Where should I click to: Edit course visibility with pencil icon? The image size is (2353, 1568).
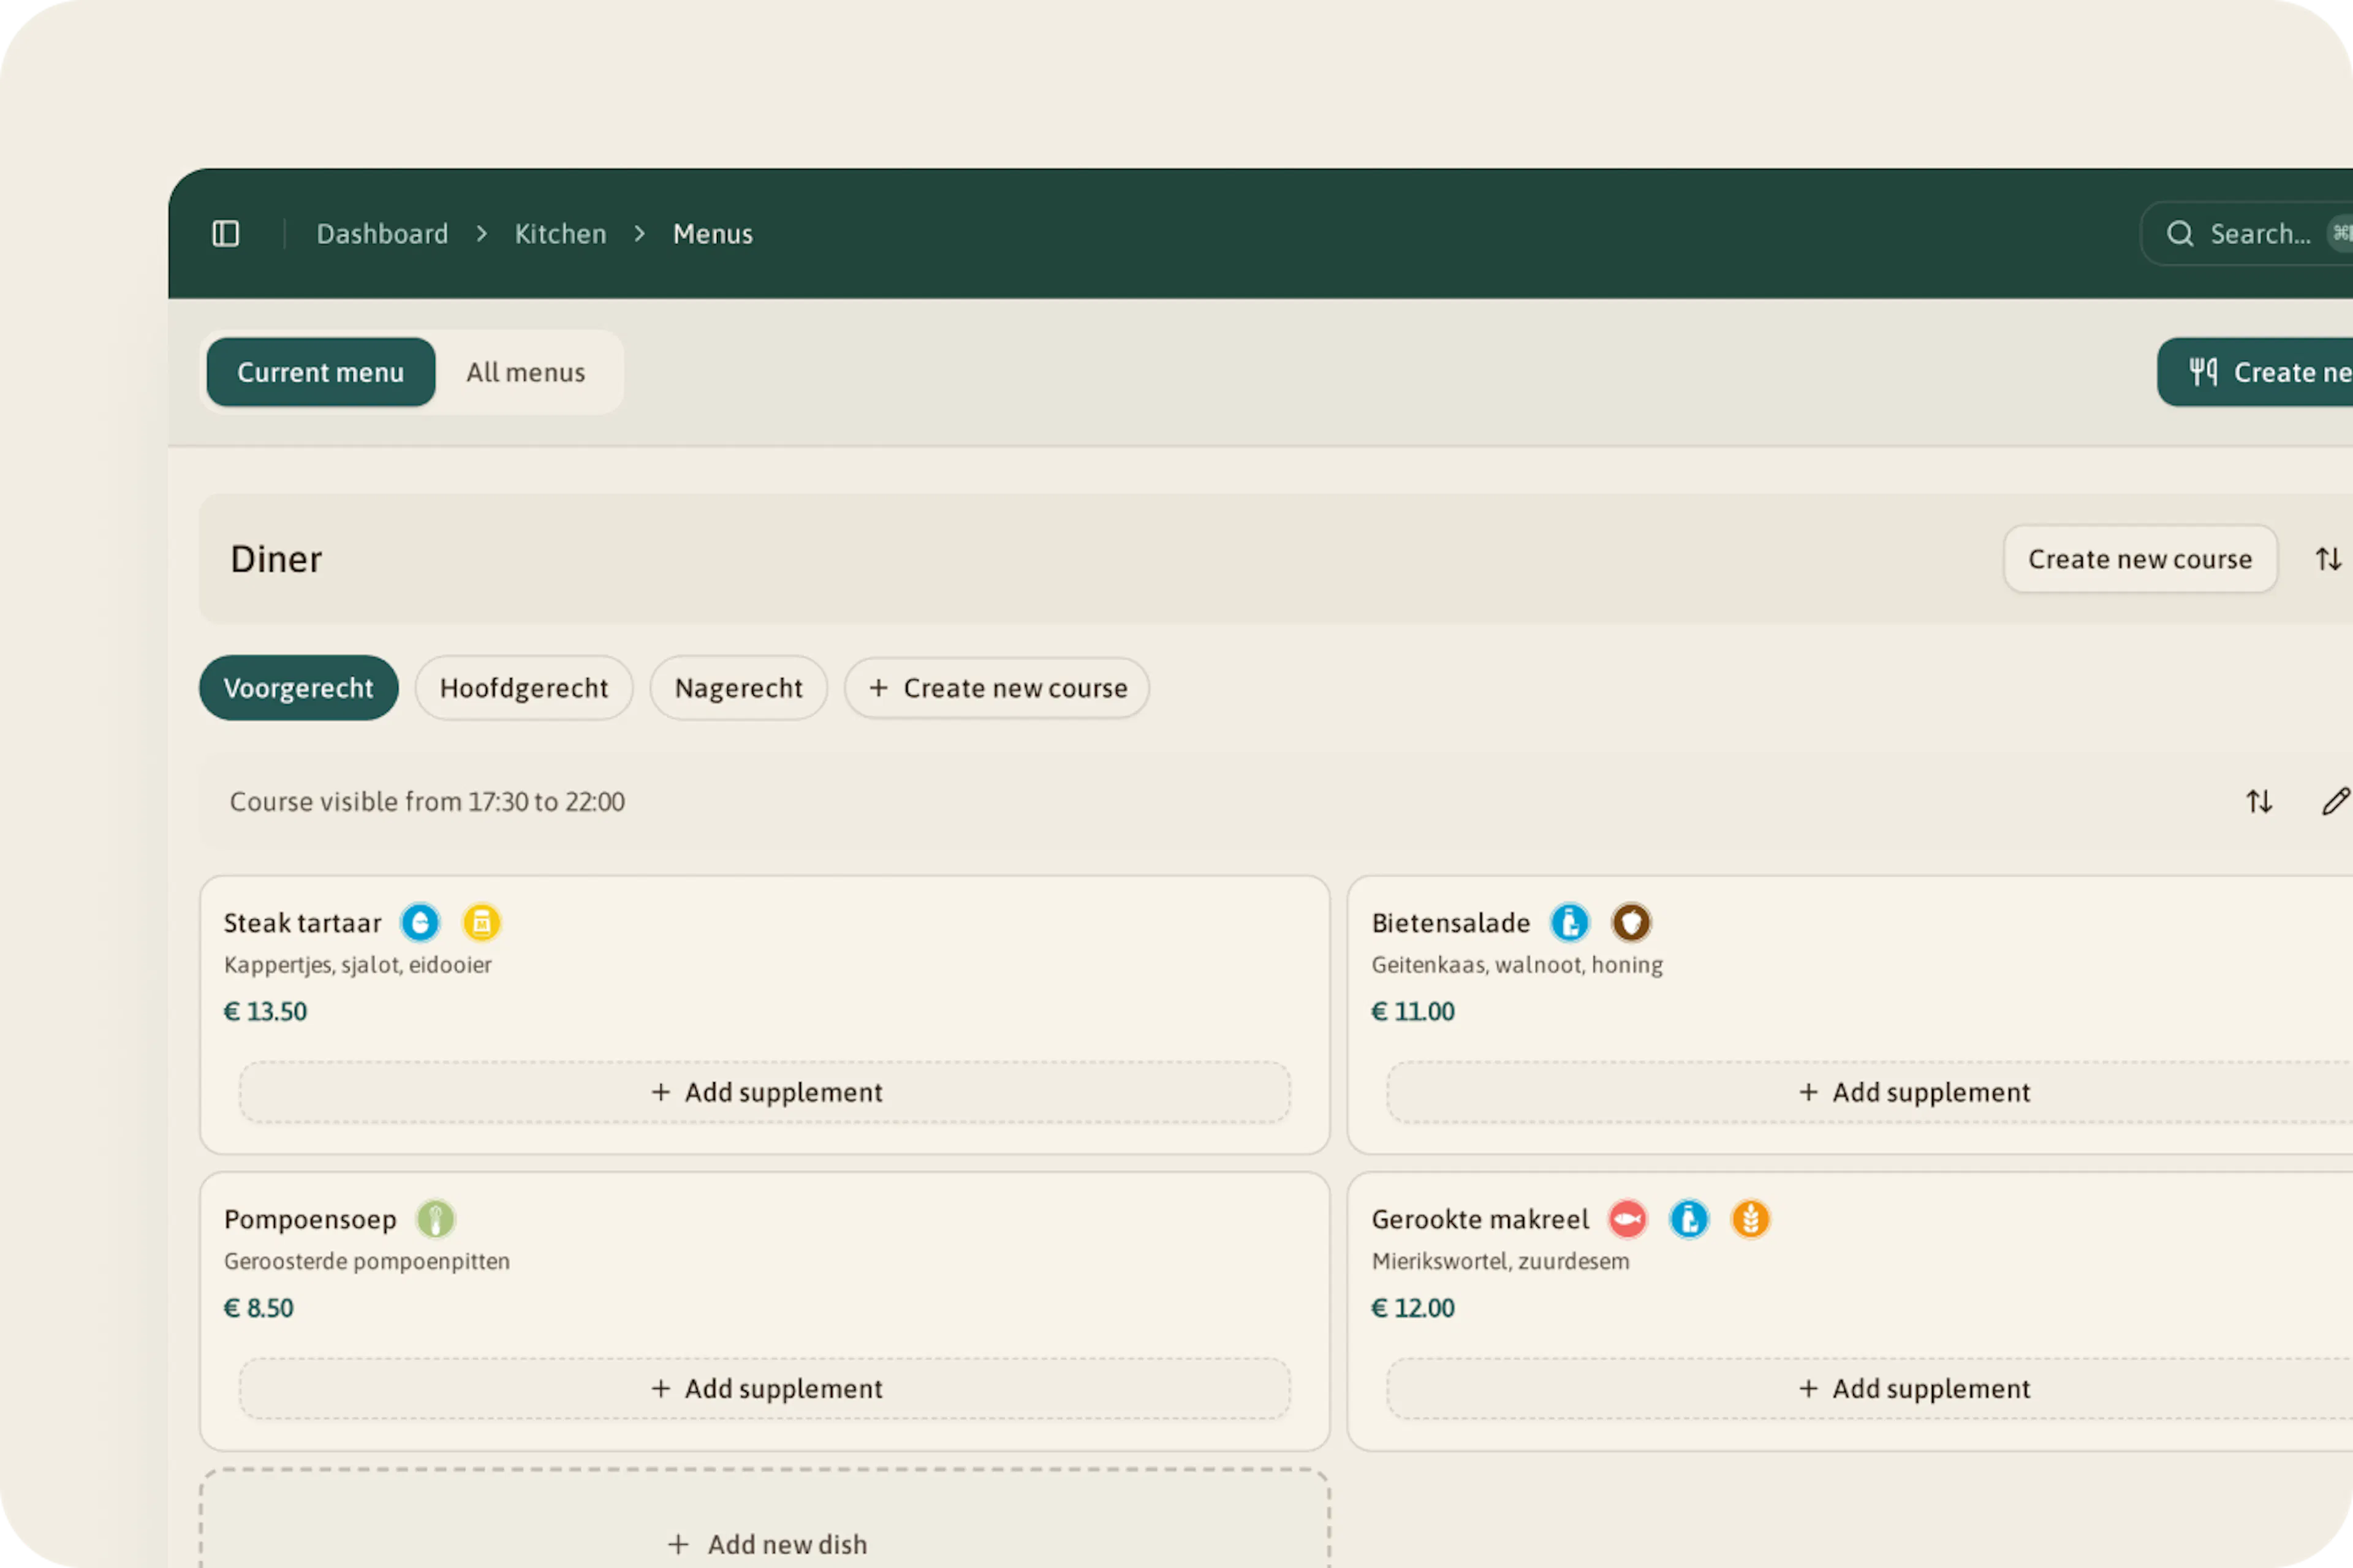(x=2335, y=802)
